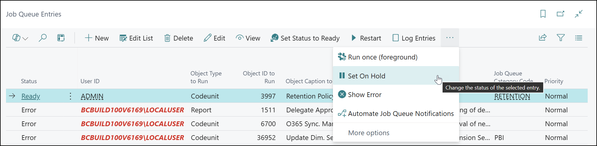
Task: Open page in new window icon
Action: point(560,14)
